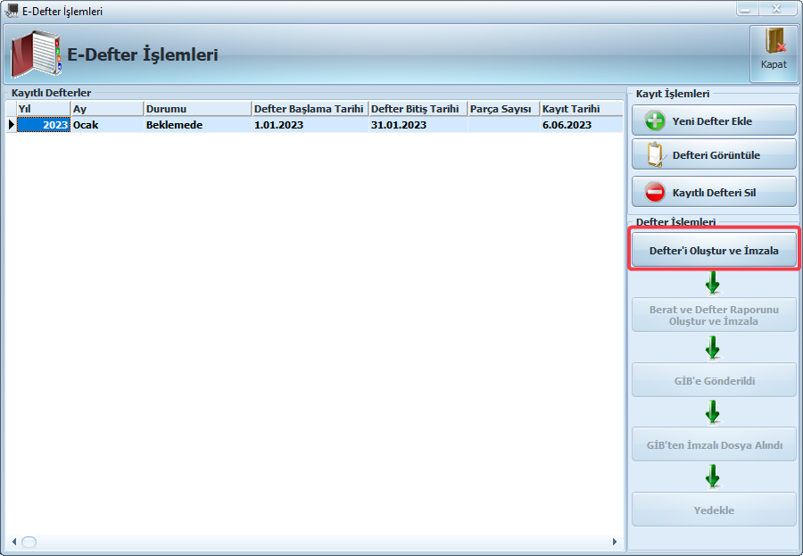Sort table by the Ay column header

107,109
